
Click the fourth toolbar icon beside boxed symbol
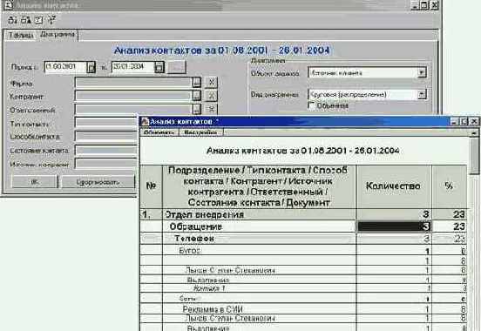tap(51, 20)
